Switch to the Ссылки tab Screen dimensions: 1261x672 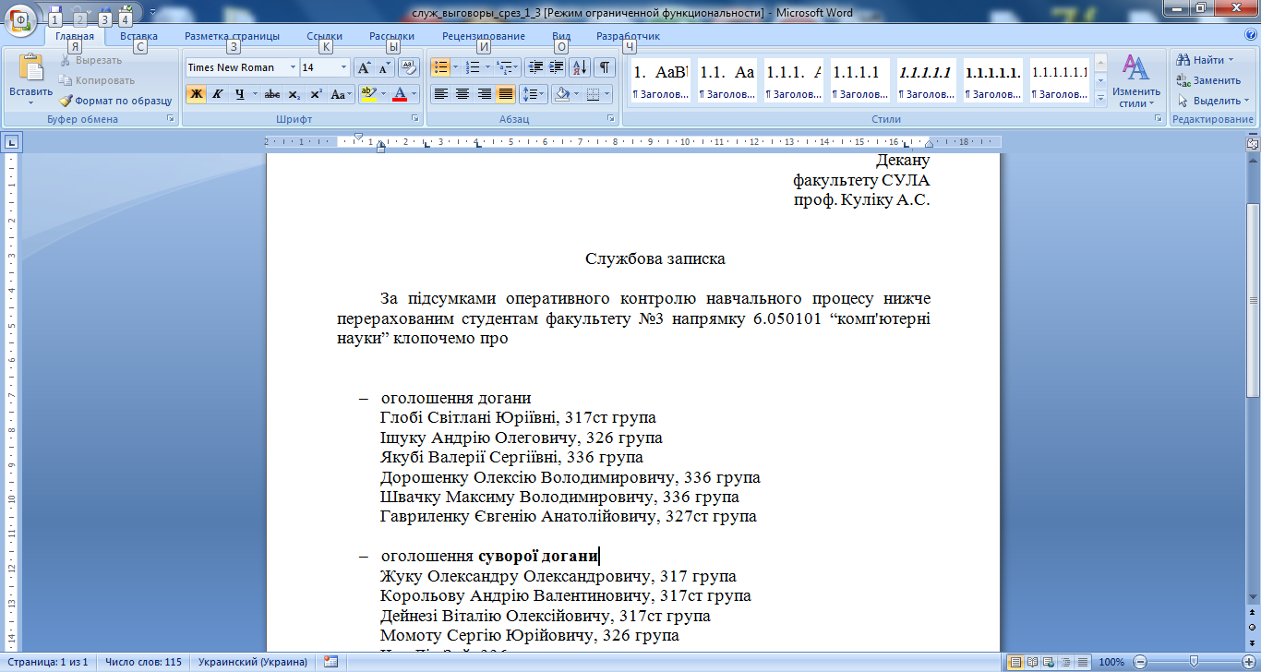tap(325, 36)
